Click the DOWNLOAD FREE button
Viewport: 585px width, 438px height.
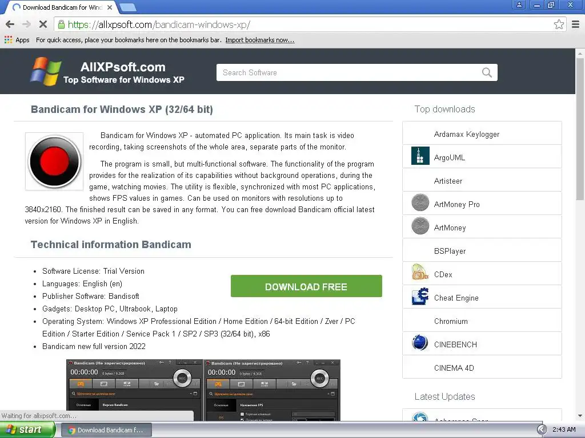point(306,286)
